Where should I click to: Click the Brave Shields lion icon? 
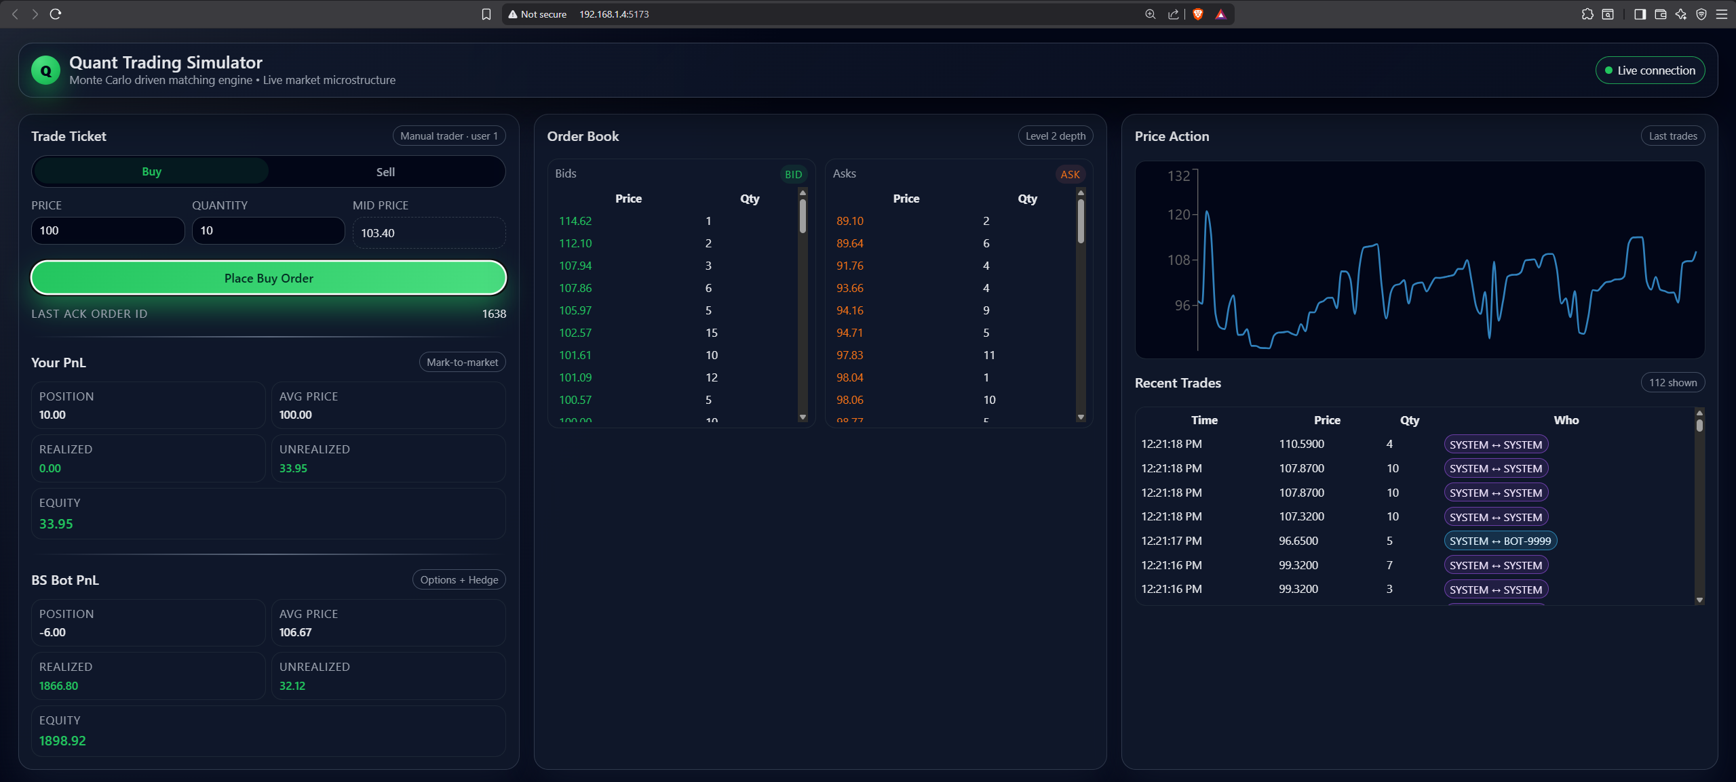[1197, 14]
